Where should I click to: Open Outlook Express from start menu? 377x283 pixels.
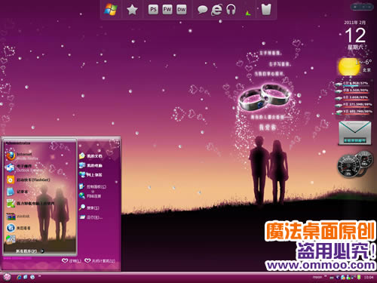tap(24, 168)
